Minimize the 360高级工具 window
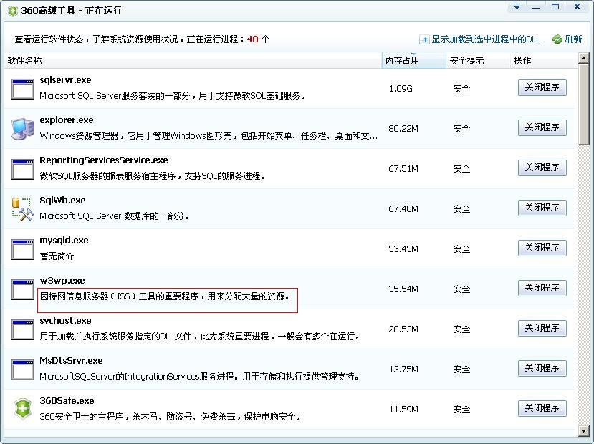Image resolution: width=594 pixels, height=444 pixels. point(536,7)
